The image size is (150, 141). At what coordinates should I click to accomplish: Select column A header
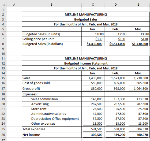tap(14, 5)
